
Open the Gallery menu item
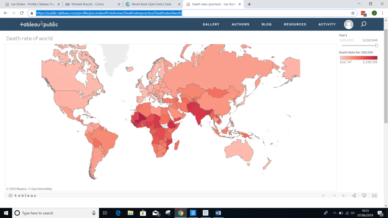coord(211,24)
